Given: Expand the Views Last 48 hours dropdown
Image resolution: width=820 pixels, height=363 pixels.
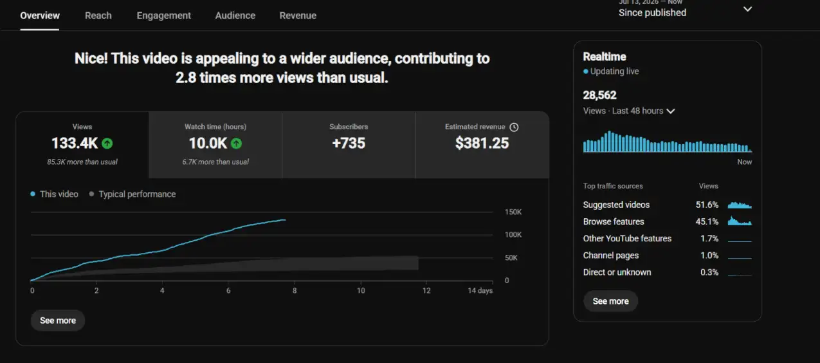Looking at the screenshot, I should [629, 111].
